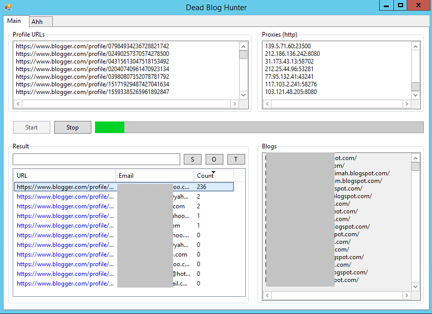Sort results by the Count column header

coord(214,176)
